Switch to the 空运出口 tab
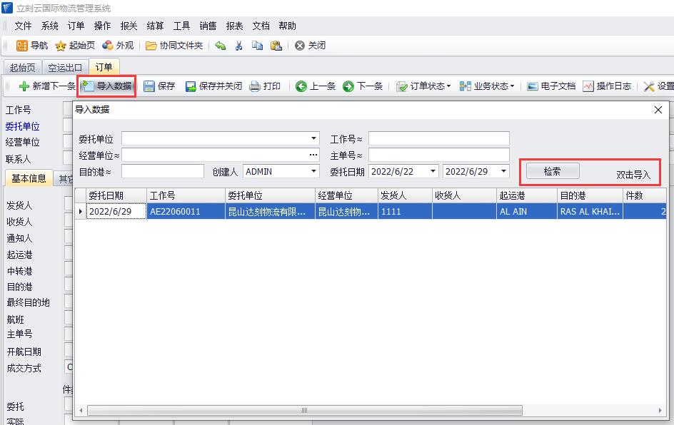Image resolution: width=674 pixels, height=425 pixels. click(x=65, y=68)
